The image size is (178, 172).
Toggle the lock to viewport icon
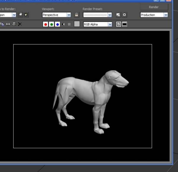[77, 15]
